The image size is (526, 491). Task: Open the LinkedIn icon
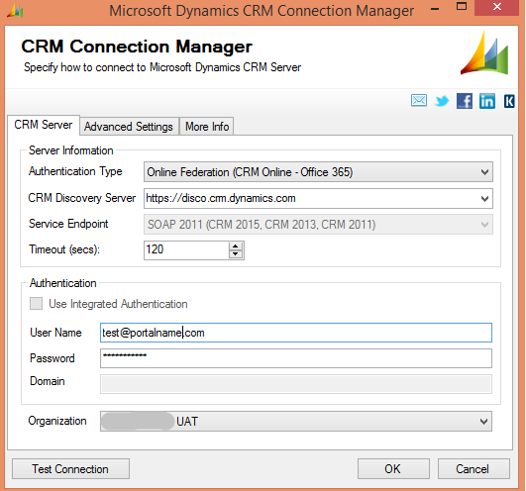coord(486,101)
